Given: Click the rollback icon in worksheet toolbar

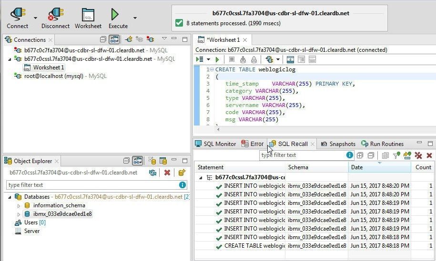Looking at the screenshot, I should coord(253,59).
